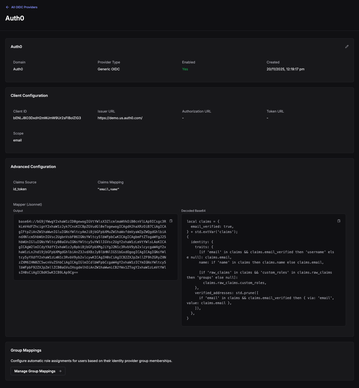Navigate back using the left arrow icon
Viewport: 359px width, 388px height.
click(x=7, y=7)
